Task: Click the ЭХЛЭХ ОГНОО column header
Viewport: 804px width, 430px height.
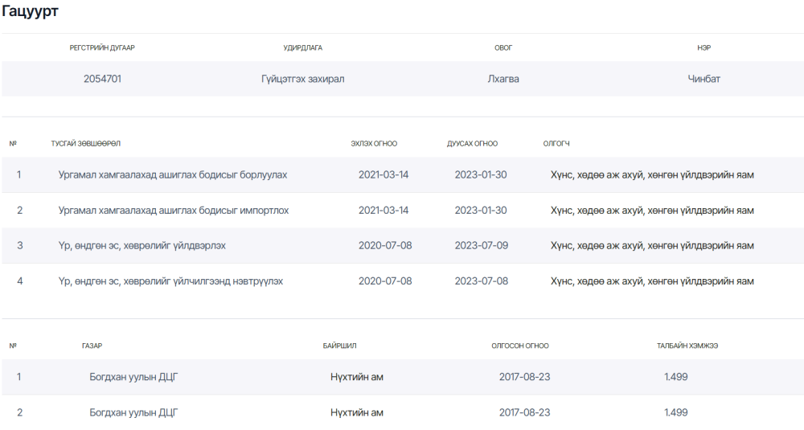Action: (x=374, y=144)
